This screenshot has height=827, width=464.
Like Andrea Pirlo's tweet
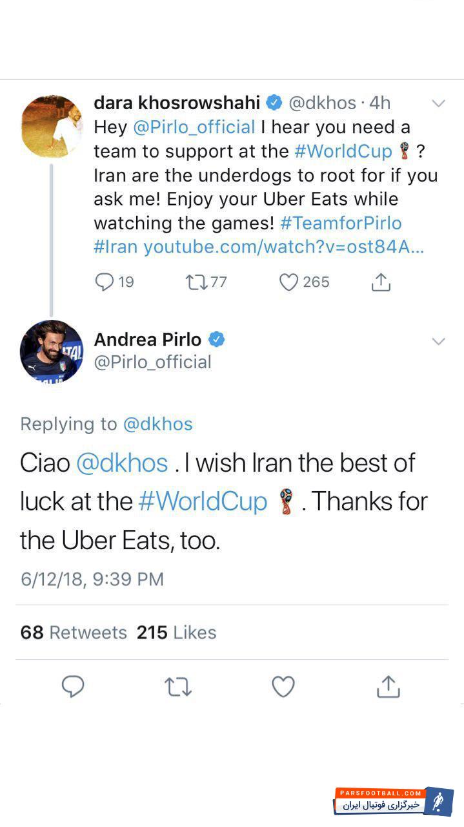pyautogui.click(x=283, y=687)
